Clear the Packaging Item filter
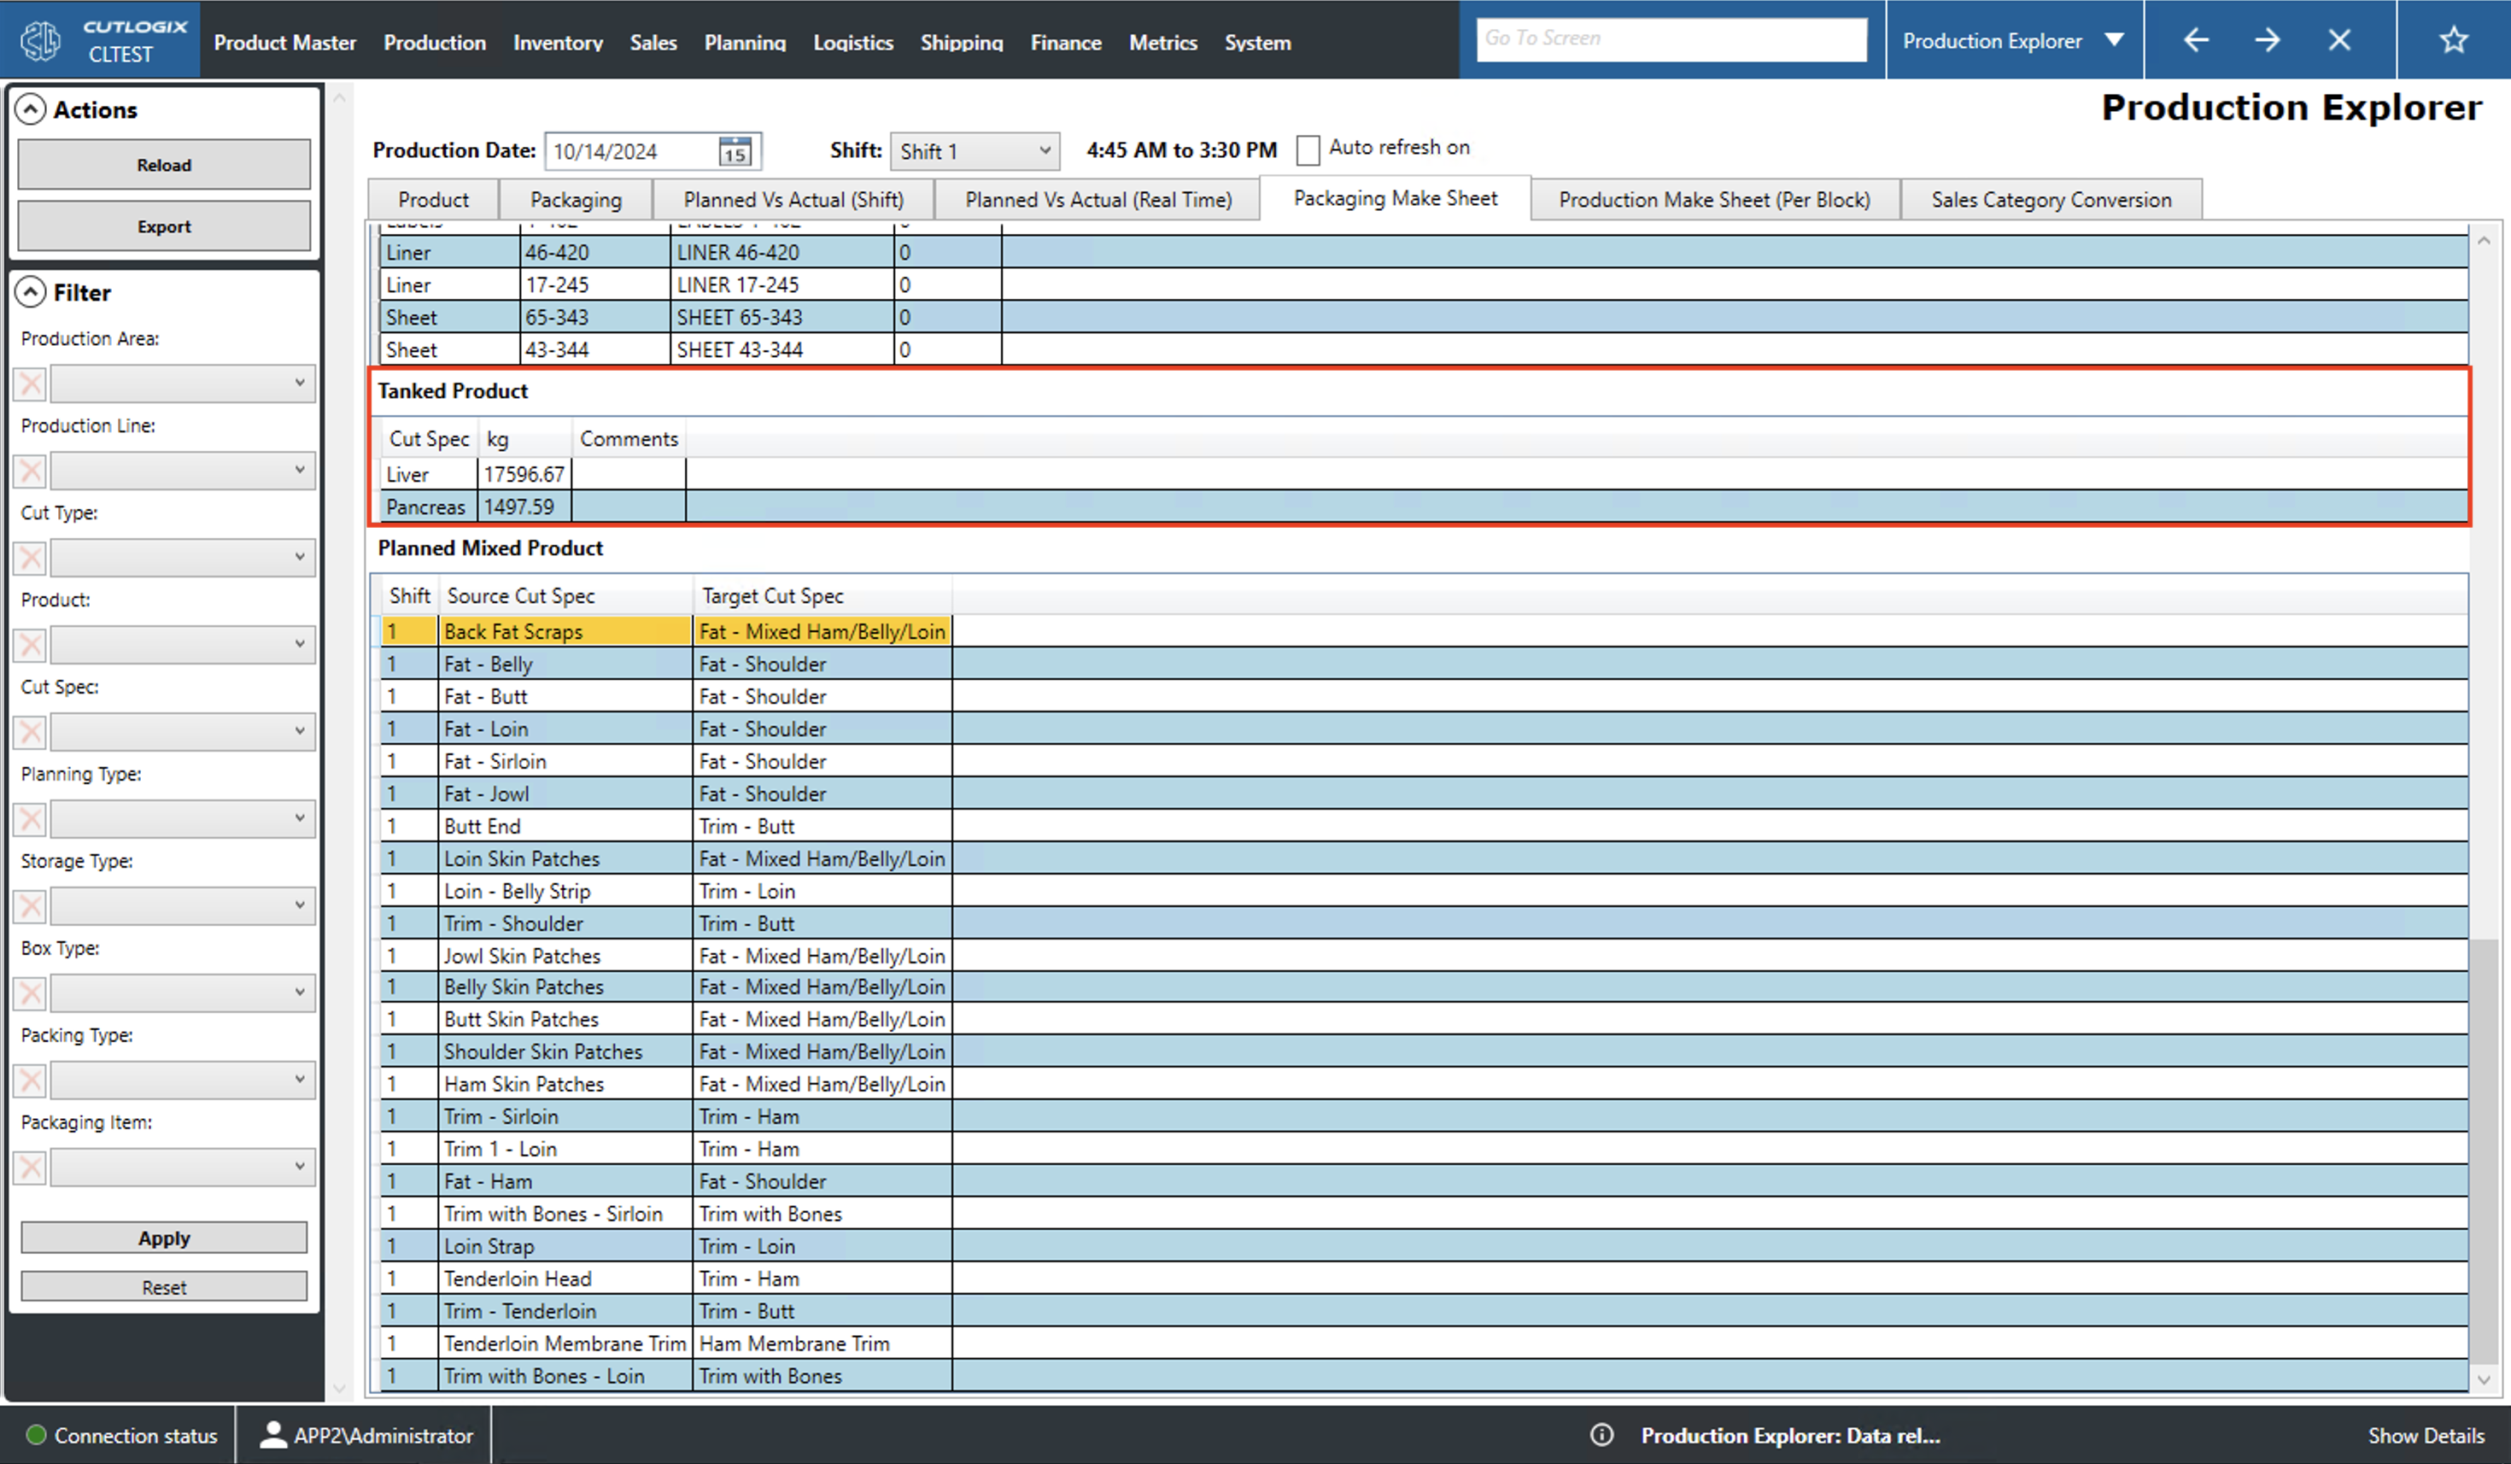The image size is (2511, 1464). [x=29, y=1167]
